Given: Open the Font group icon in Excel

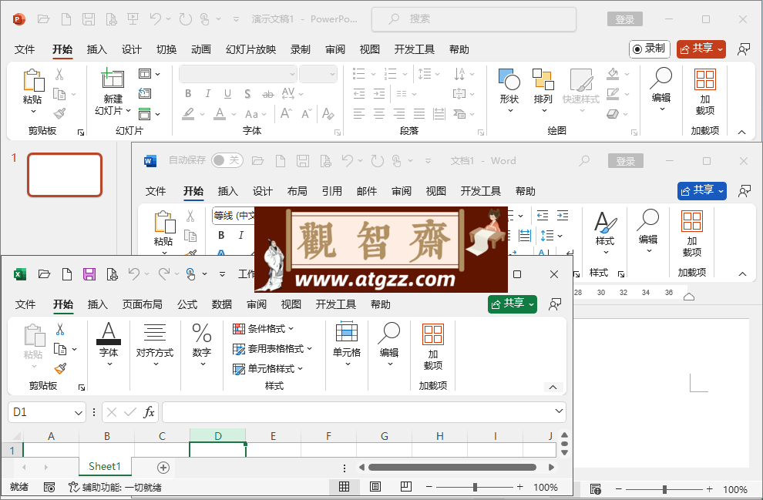Looking at the screenshot, I should pos(109,334).
